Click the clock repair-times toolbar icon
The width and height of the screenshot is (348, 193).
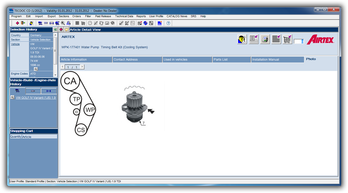[x=90, y=23]
